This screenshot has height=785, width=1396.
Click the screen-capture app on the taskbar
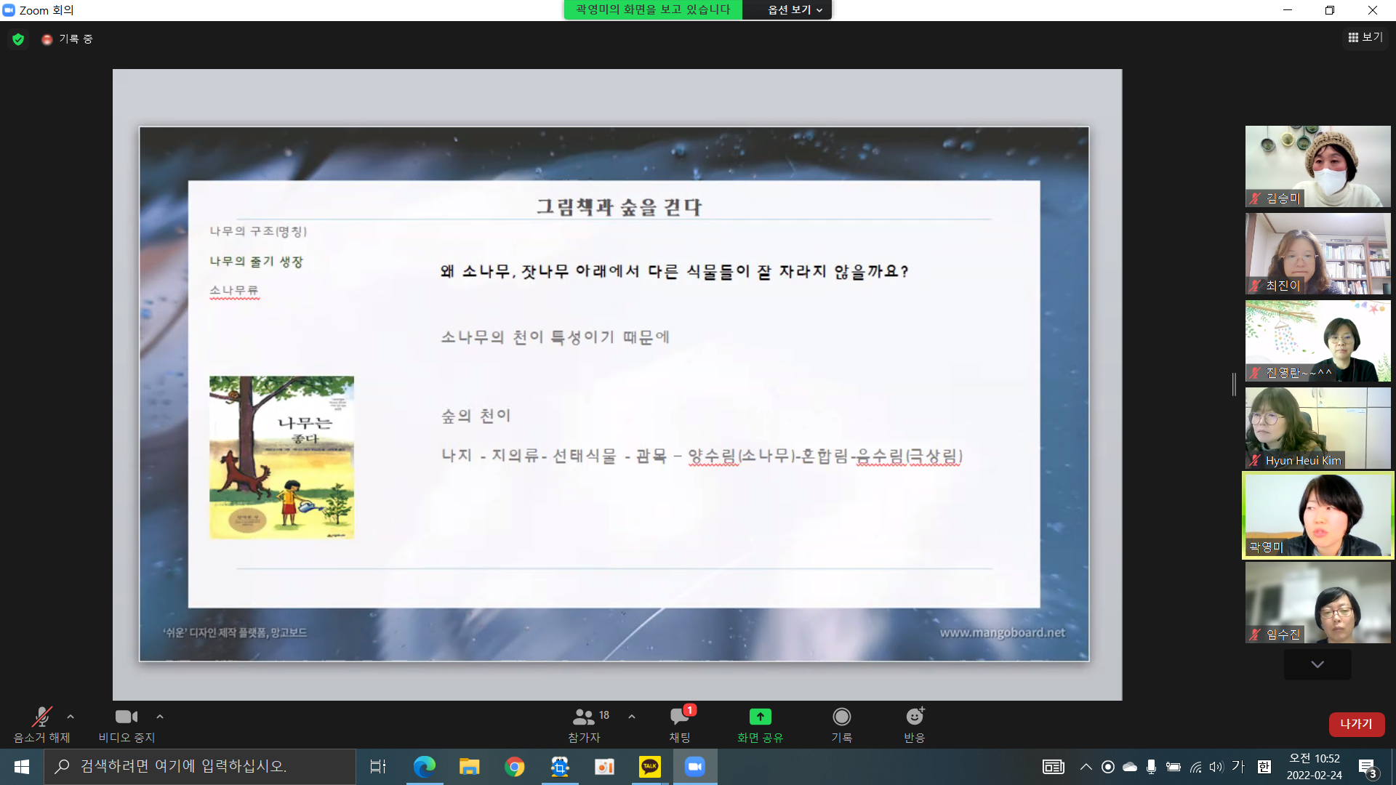pyautogui.click(x=559, y=767)
